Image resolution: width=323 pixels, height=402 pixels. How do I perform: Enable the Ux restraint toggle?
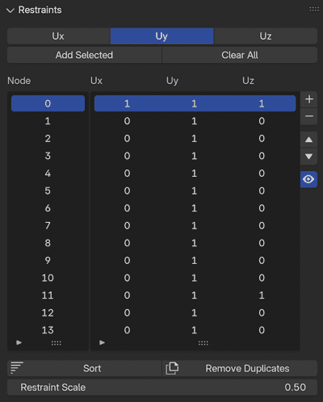pos(58,36)
